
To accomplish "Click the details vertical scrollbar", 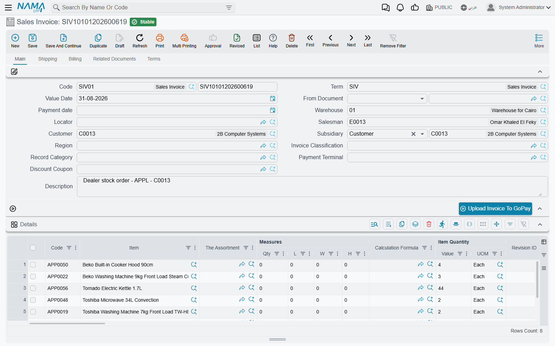I will [537, 280].
